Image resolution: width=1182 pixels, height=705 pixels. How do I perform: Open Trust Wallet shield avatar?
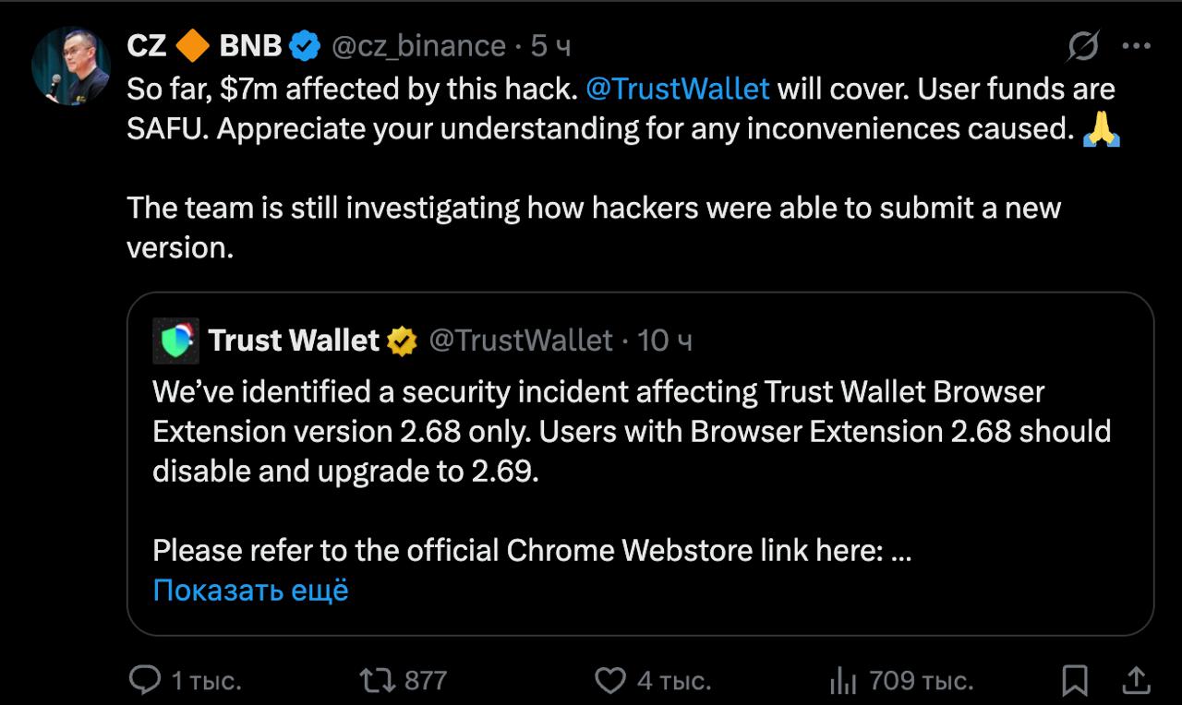175,341
